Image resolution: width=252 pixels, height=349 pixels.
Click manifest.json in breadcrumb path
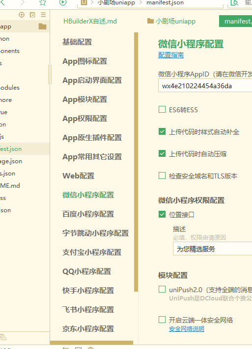(165, 2)
